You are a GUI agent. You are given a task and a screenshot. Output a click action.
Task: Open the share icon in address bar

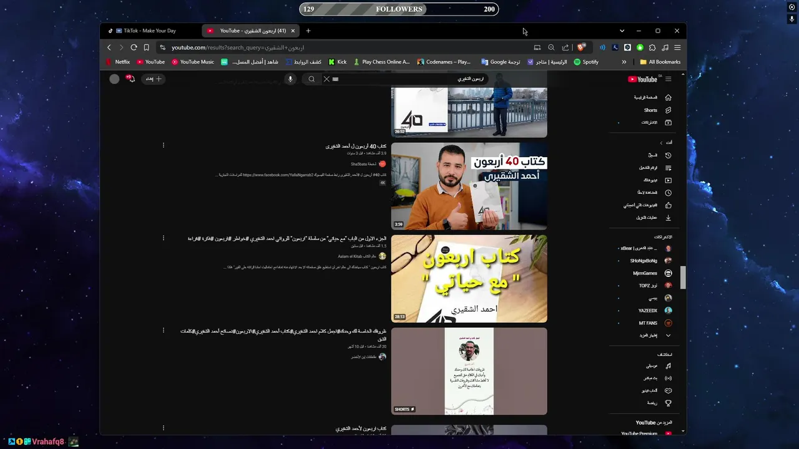coord(566,47)
